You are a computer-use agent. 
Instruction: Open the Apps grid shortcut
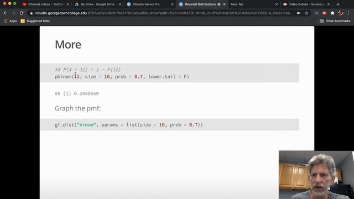click(10, 21)
